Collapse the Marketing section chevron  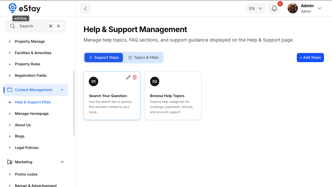(62, 162)
